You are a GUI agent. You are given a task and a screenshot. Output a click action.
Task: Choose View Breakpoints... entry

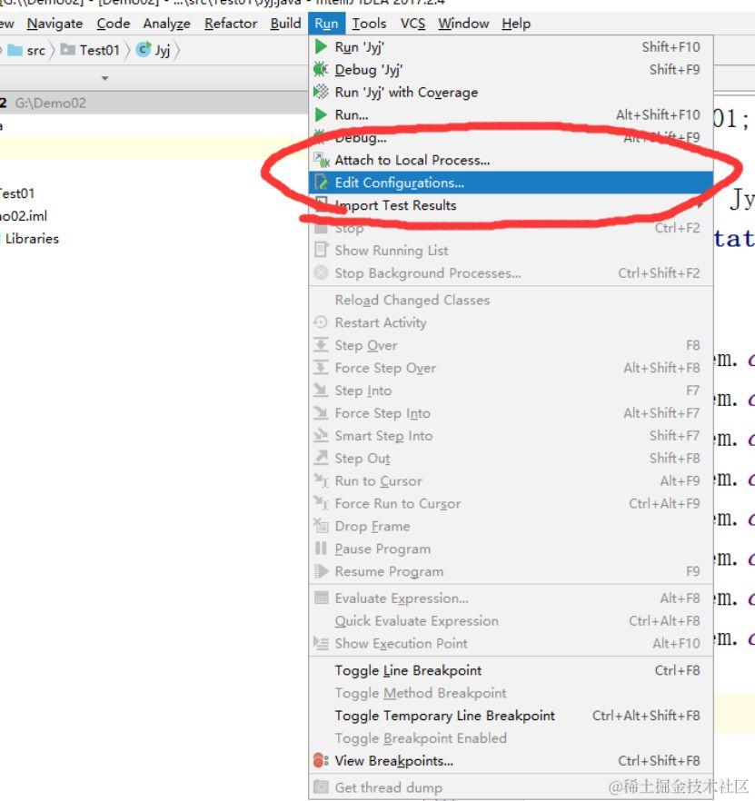pyautogui.click(x=511, y=760)
